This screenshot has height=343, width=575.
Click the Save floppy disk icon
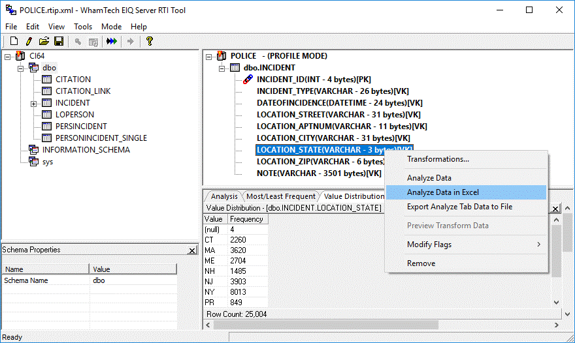[x=59, y=41]
